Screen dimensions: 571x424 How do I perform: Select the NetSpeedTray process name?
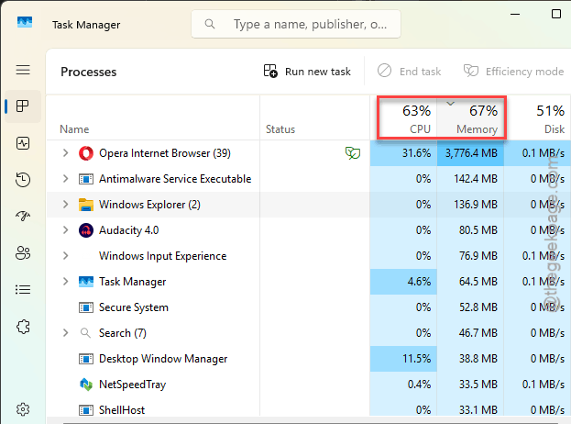[x=132, y=385]
